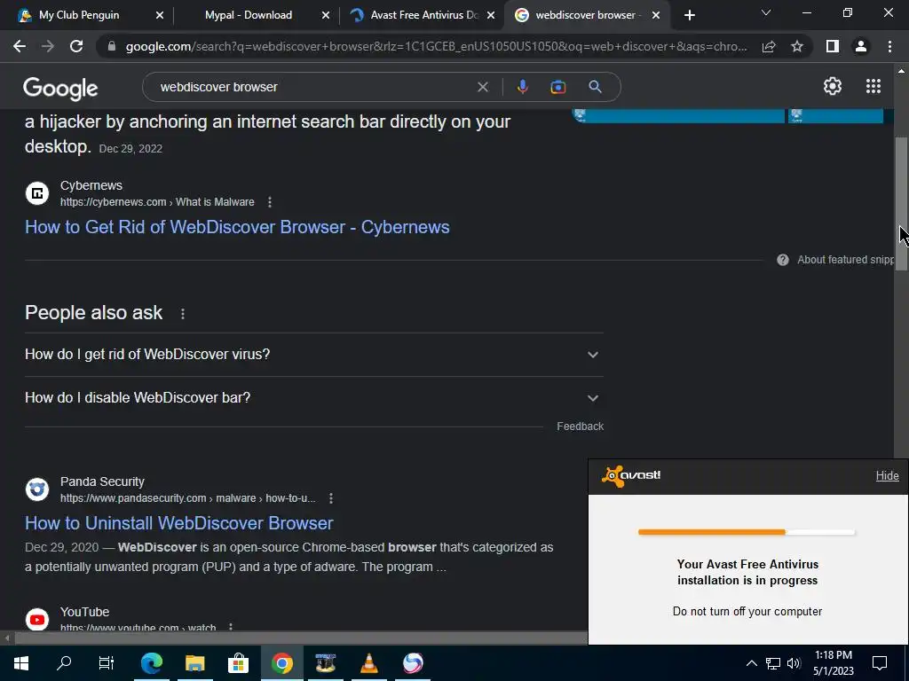Select the webdiscover browser tab
Image resolution: width=909 pixels, height=681 pixels.
(585, 15)
